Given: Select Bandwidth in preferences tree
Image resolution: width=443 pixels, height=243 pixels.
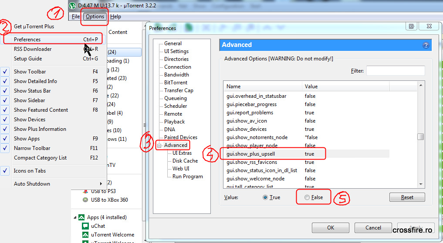Looking at the screenshot, I should tap(176, 75).
